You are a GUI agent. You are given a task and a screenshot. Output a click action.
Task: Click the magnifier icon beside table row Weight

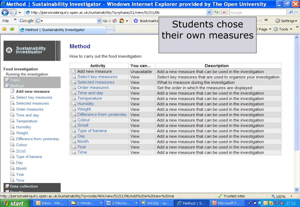(x=74, y=109)
